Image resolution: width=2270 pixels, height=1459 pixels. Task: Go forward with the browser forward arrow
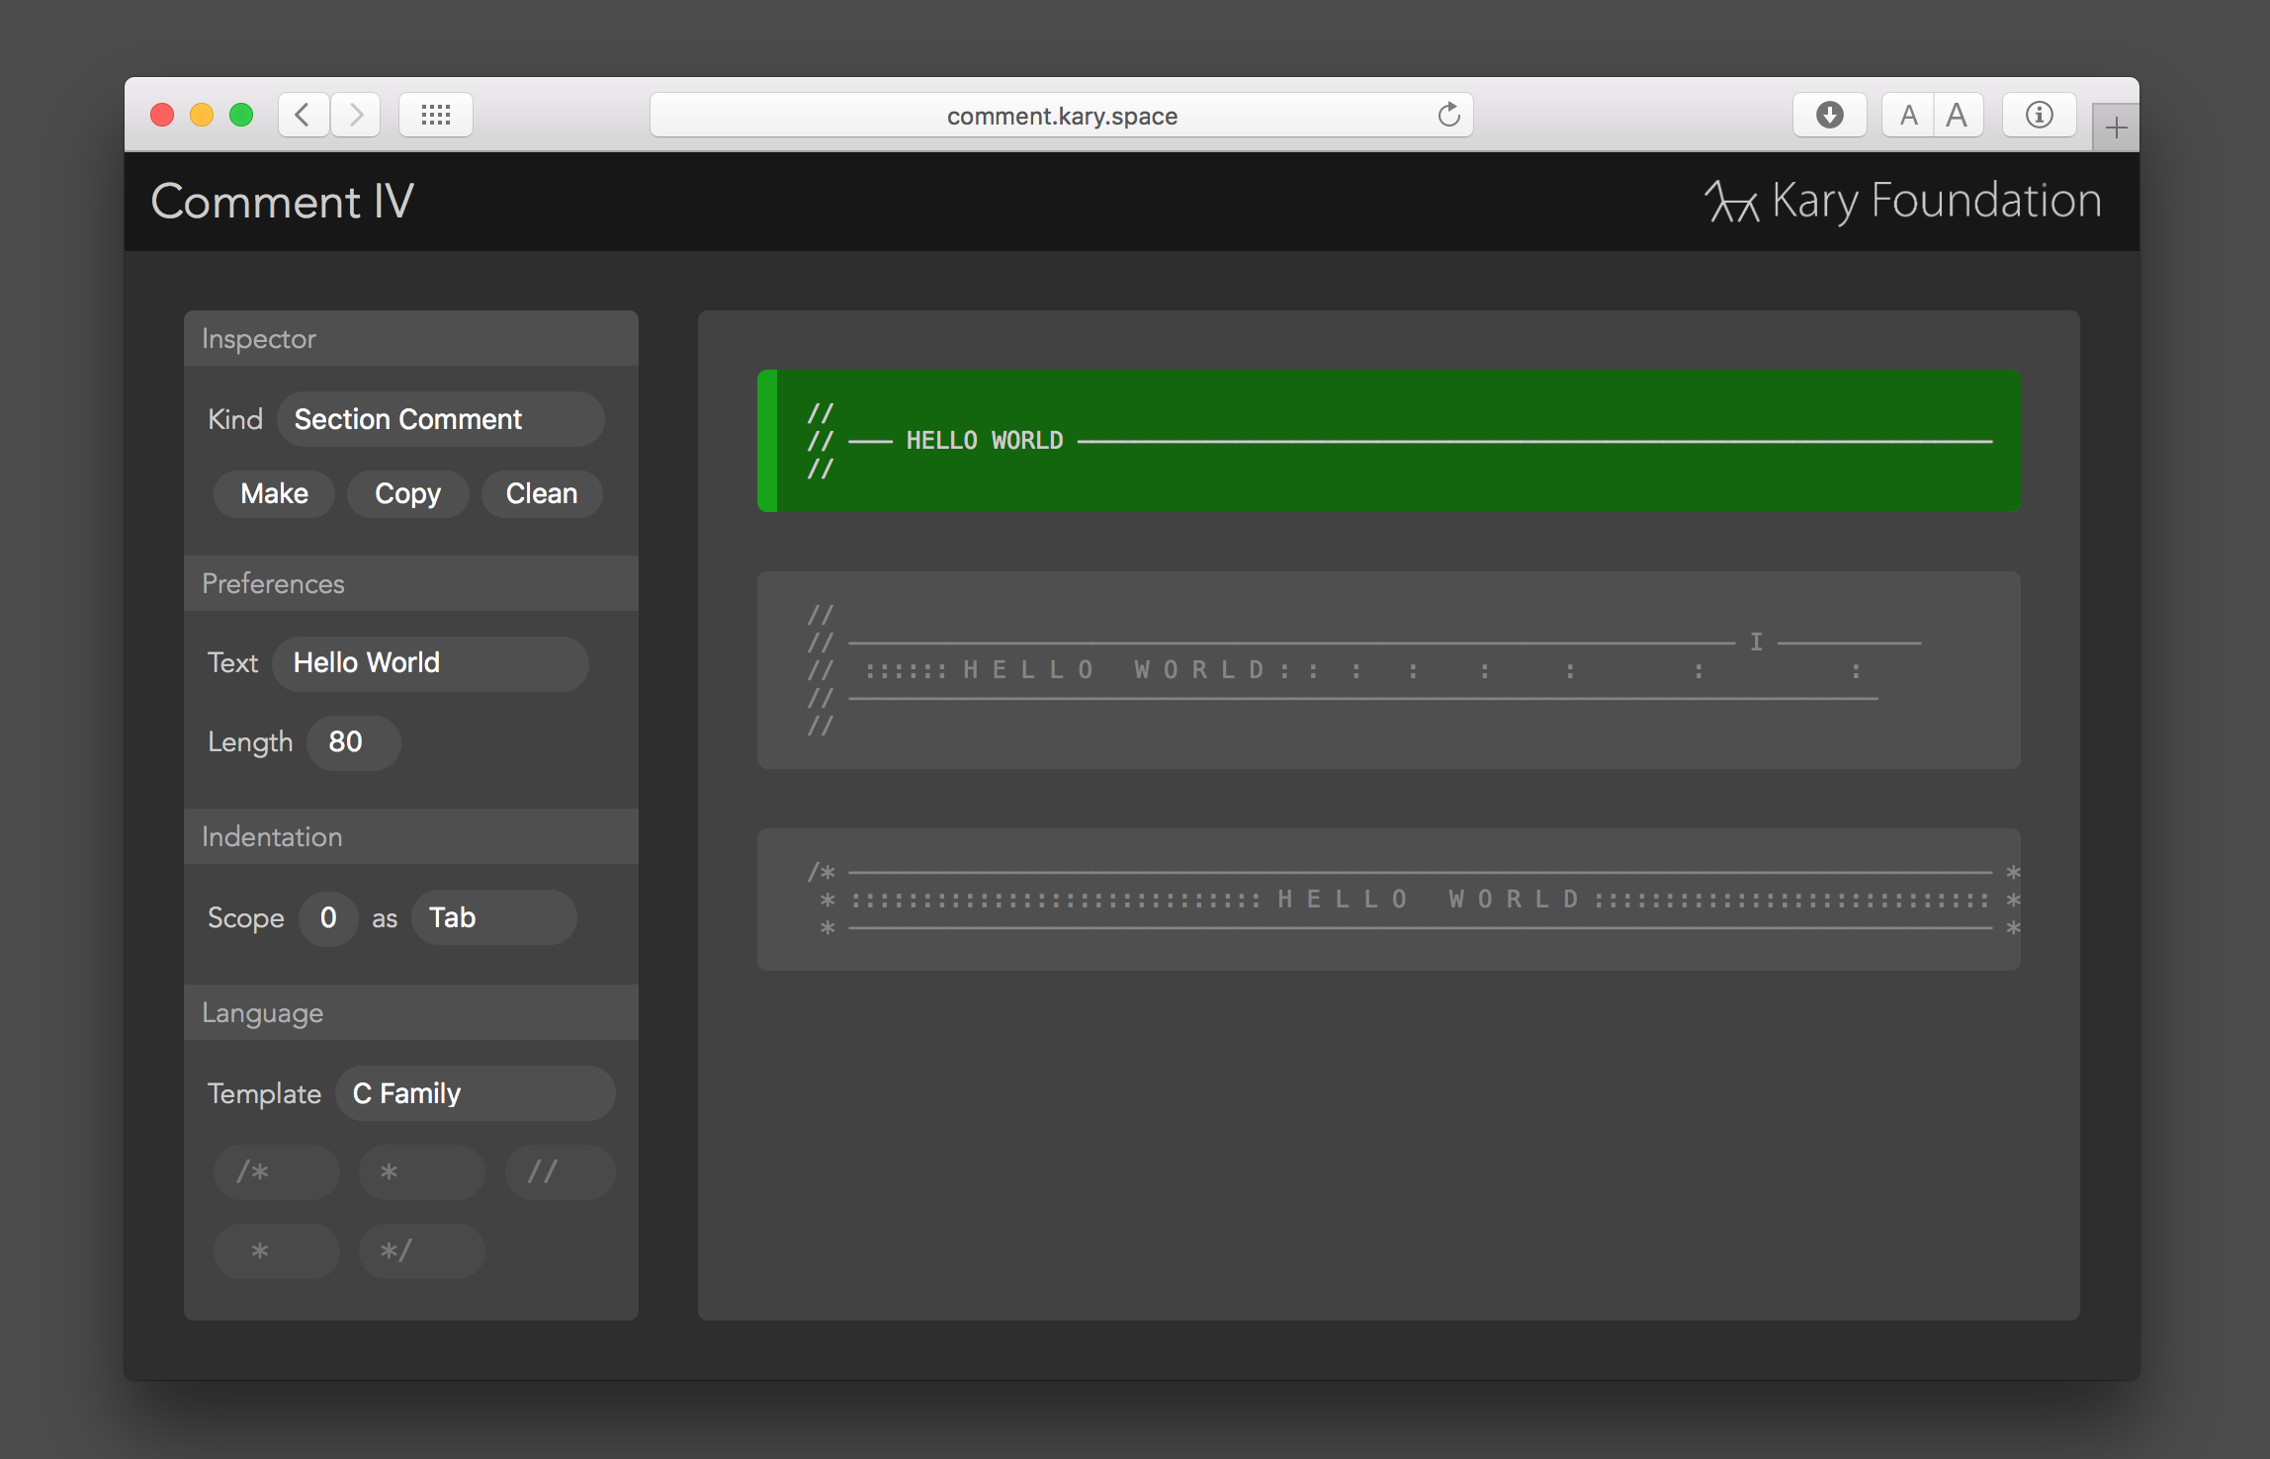click(x=356, y=116)
